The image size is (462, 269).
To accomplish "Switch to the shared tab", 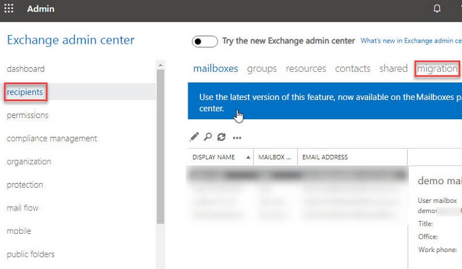I will 394,68.
